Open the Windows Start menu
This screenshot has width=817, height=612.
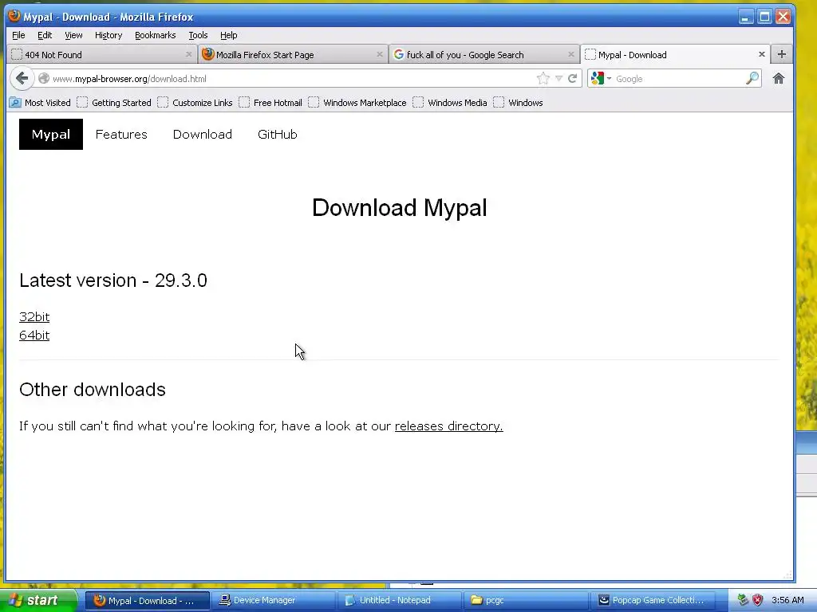37,600
